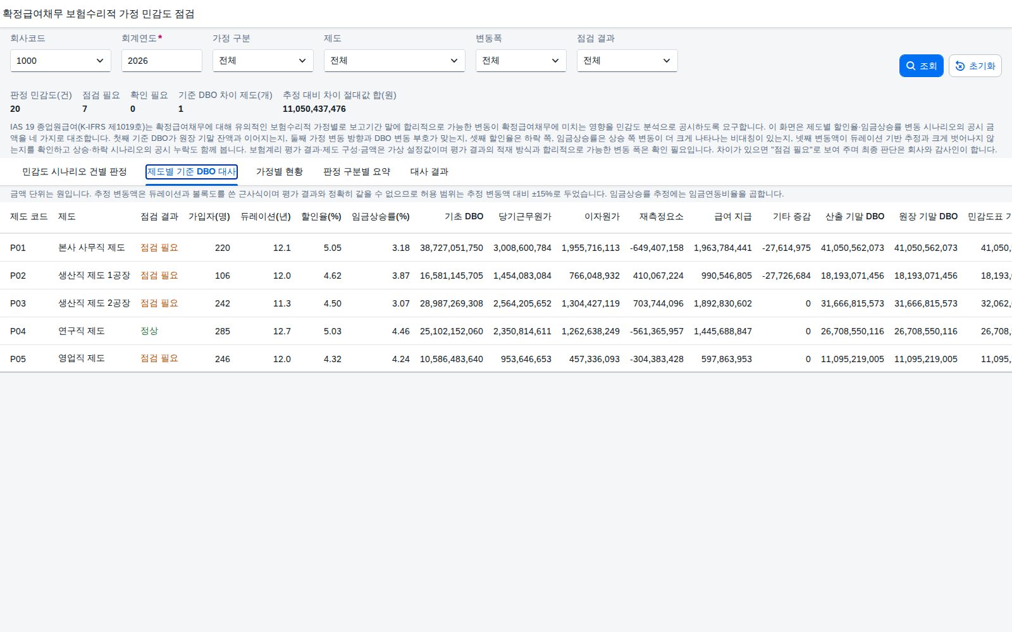Open the 대사 결과 tab
1012x632 pixels.
point(429,172)
